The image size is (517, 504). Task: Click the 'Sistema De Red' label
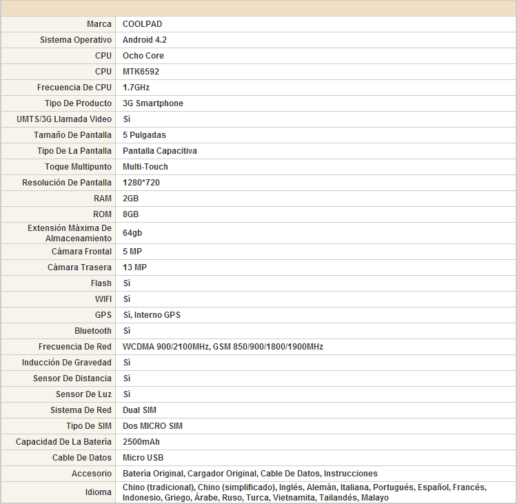[81, 410]
